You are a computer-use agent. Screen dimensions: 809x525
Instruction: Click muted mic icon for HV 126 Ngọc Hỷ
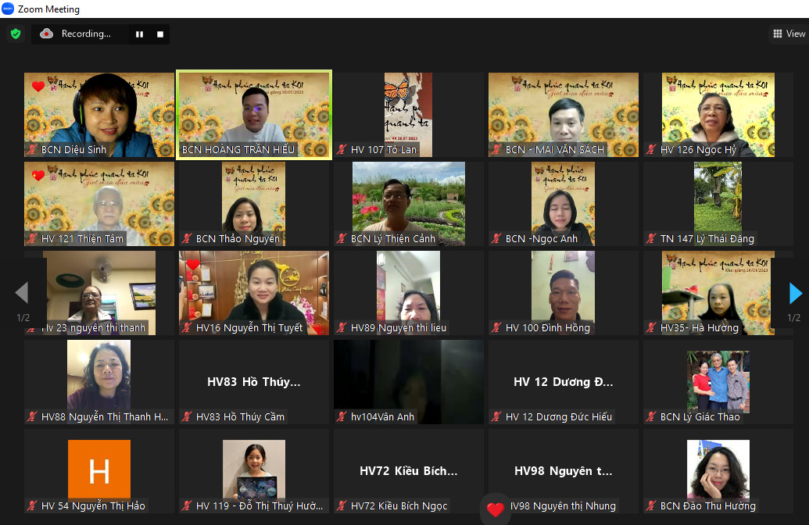coord(651,150)
